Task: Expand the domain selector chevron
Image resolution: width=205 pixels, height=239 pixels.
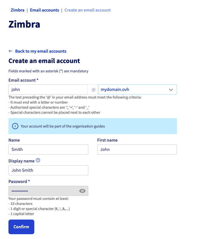Action: pos(171,89)
